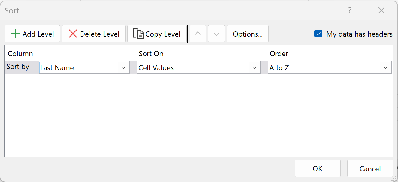
Task: Close the Sort dialog with the X
Action: click(381, 10)
